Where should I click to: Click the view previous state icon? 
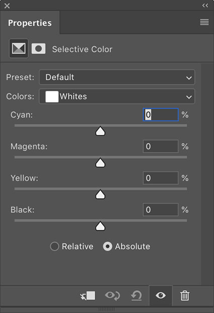coord(112,296)
